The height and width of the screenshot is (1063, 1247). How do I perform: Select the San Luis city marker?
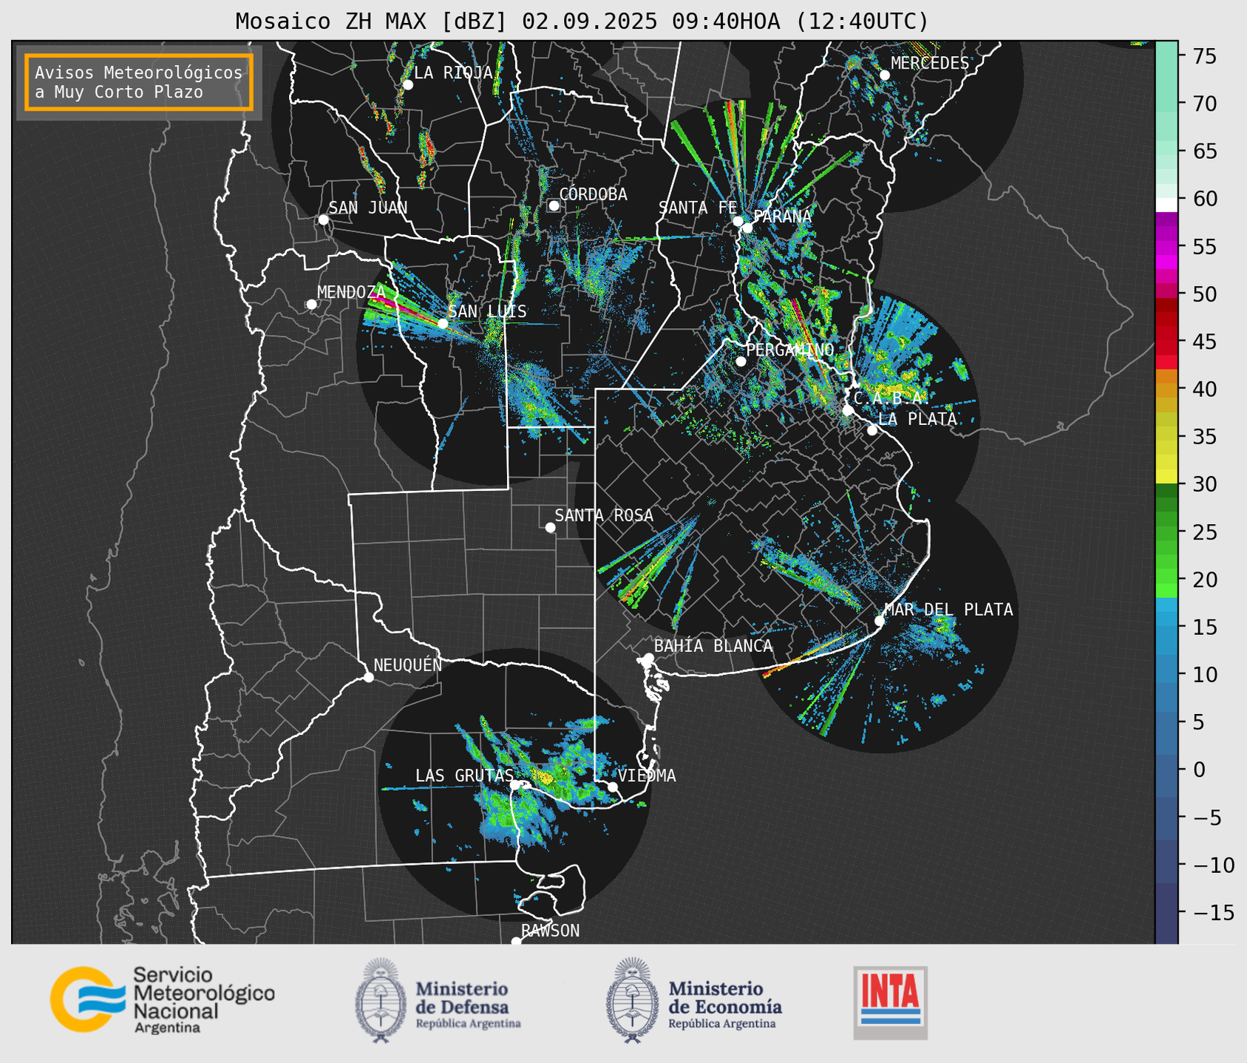[x=443, y=324]
